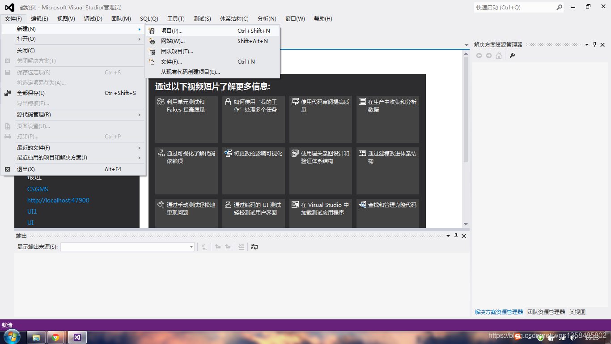Select 关闭(C) in the File menu

tap(74, 51)
